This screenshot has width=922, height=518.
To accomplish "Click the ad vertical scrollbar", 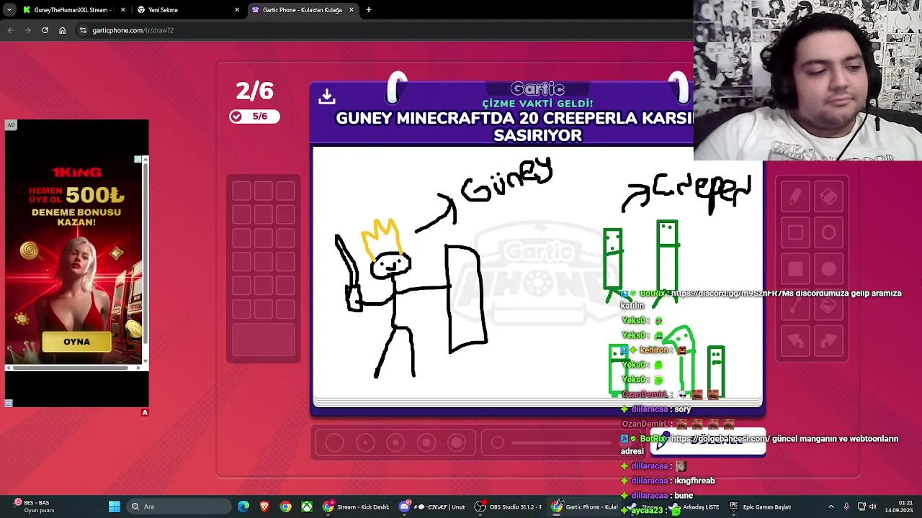I will 146,259.
